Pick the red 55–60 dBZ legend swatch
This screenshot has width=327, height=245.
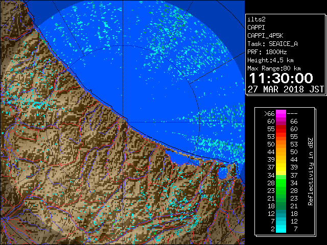point(281,129)
